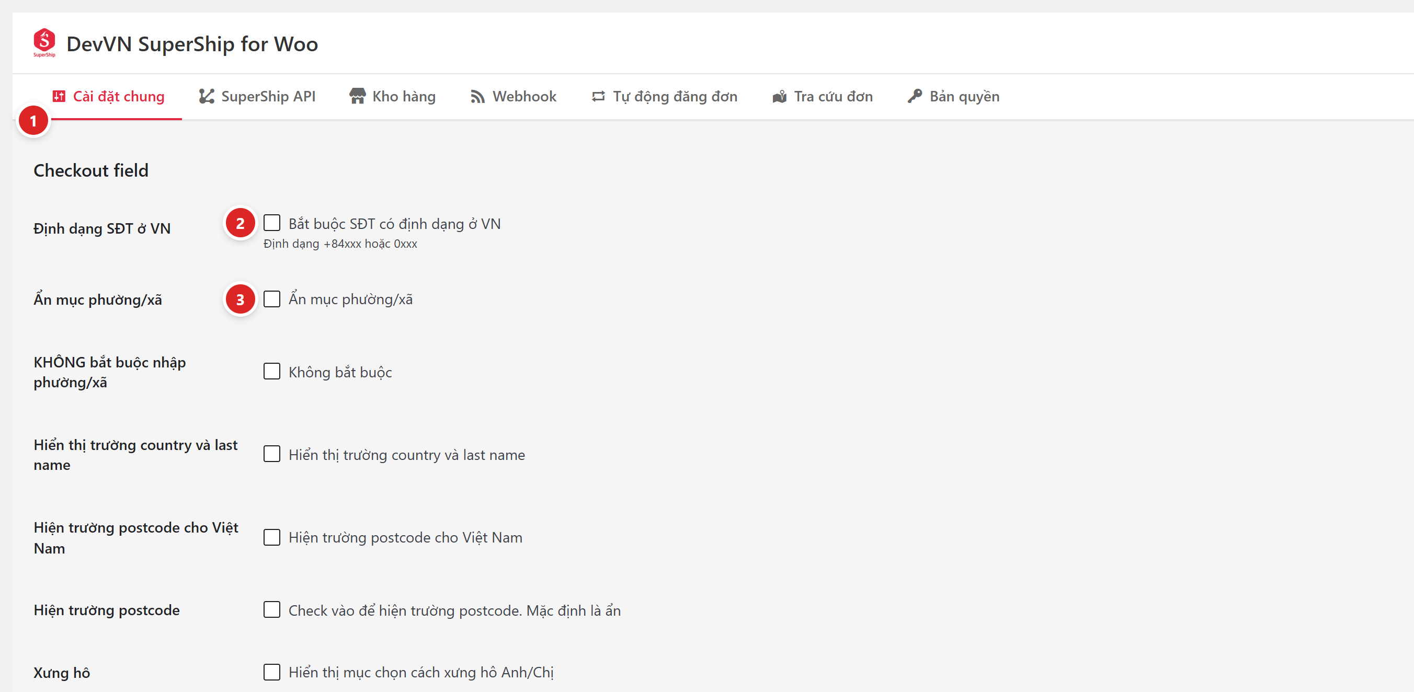Click the store icon beside Kho hàng
1414x692 pixels.
pos(357,97)
